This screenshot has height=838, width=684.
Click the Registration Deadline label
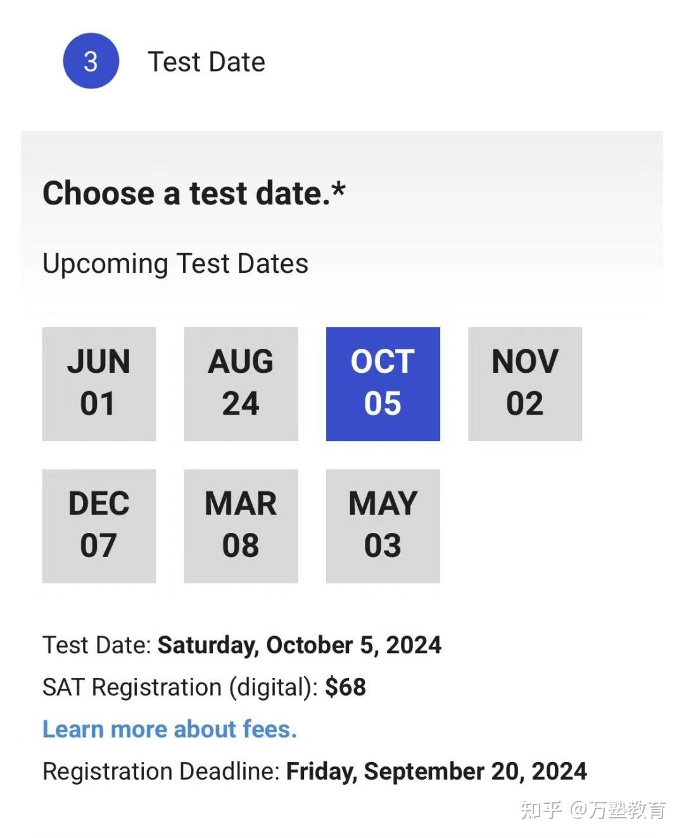tap(161, 772)
